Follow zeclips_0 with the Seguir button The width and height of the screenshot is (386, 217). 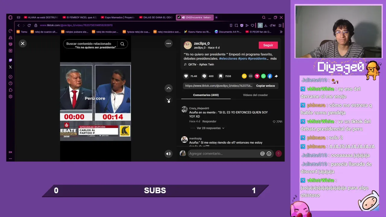[268, 45]
